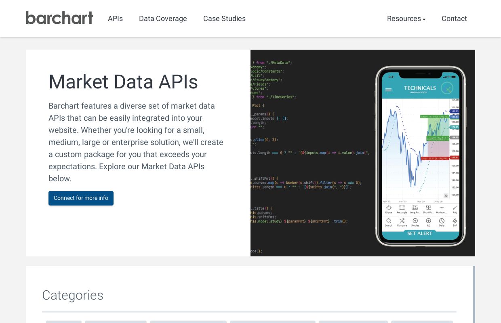Open Case Studies page
501x323 pixels.
(224, 19)
